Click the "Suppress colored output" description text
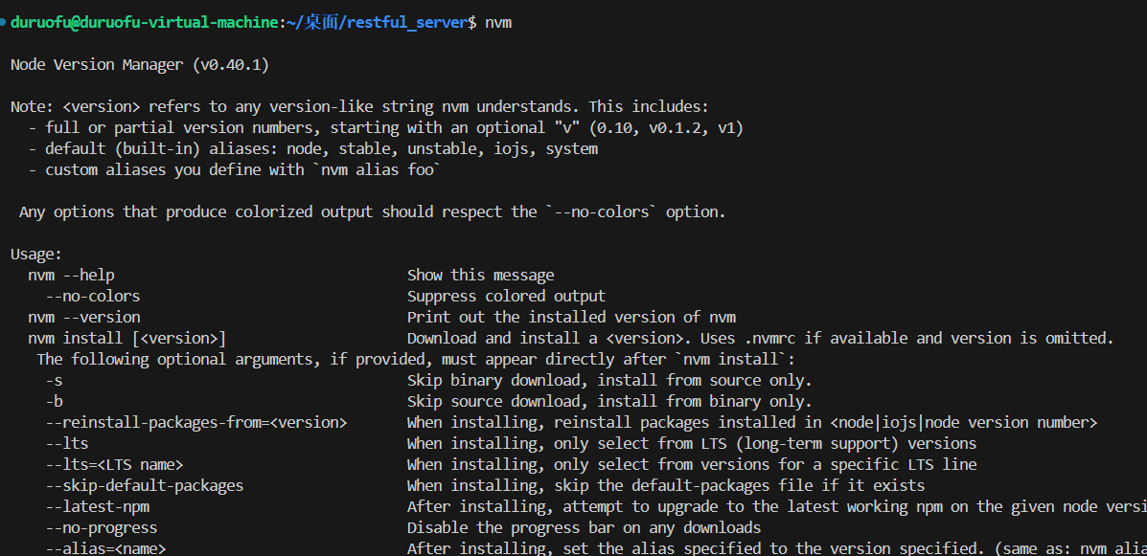This screenshot has height=556, width=1147. point(506,296)
